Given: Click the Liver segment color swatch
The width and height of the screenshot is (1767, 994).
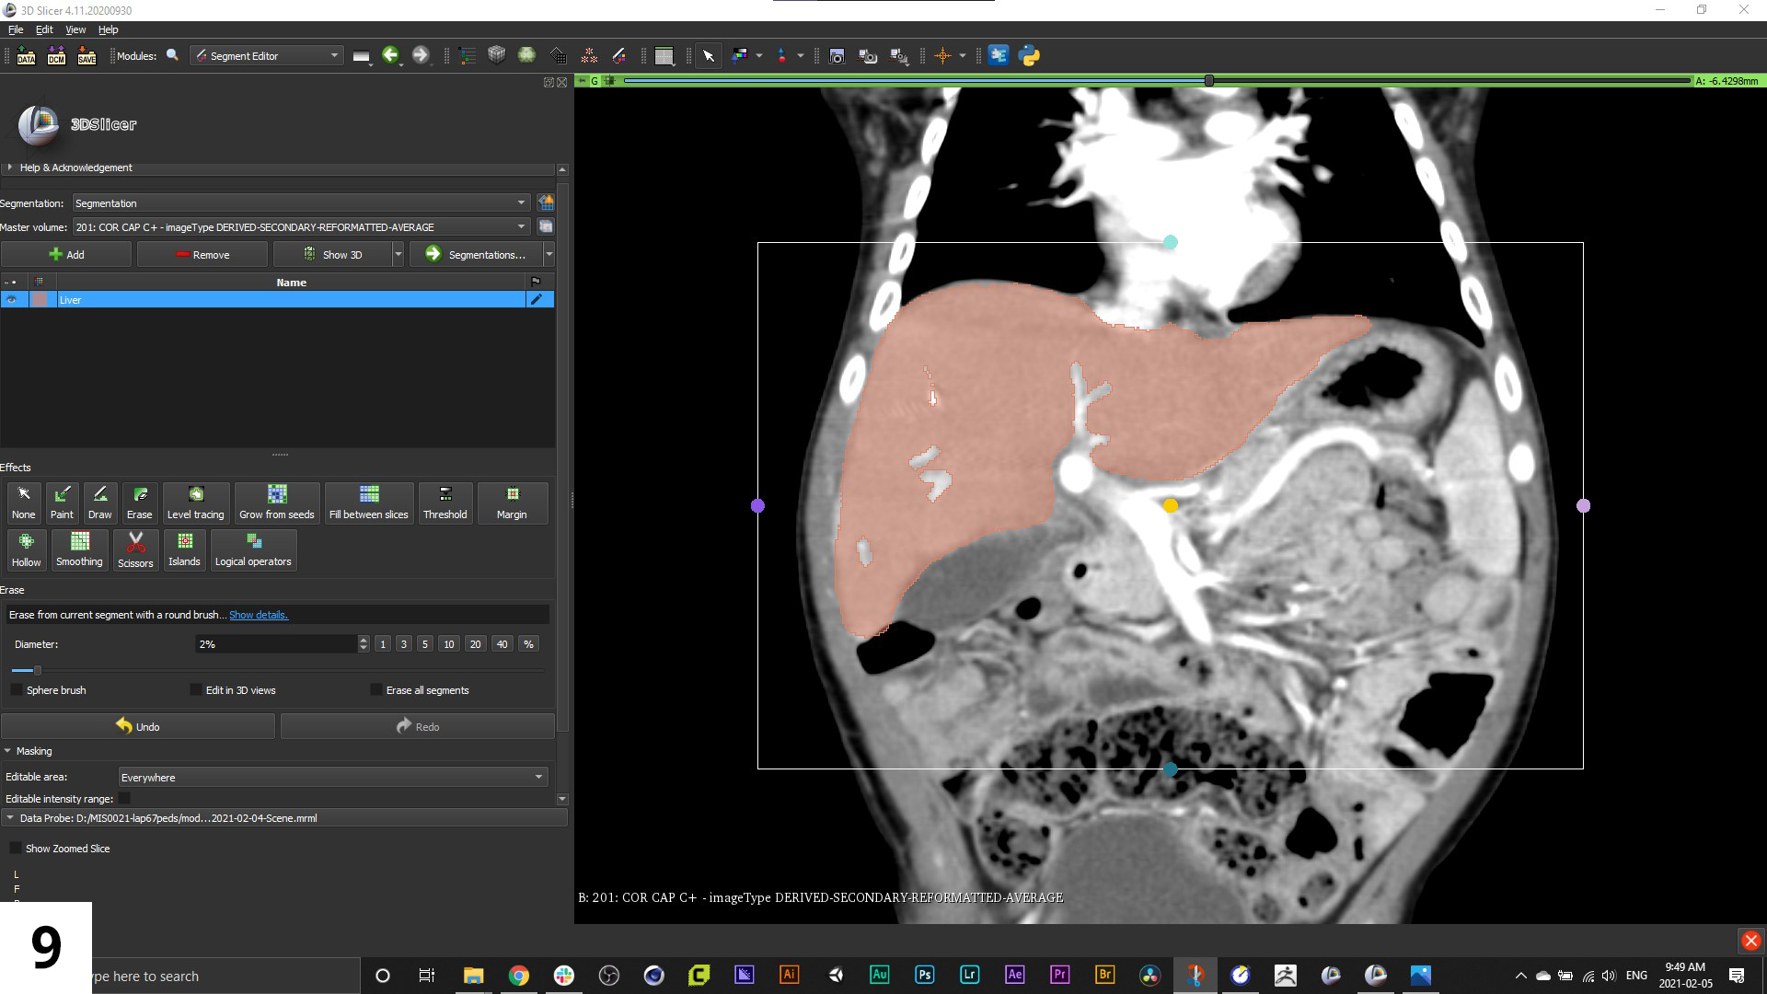Looking at the screenshot, I should click(40, 300).
